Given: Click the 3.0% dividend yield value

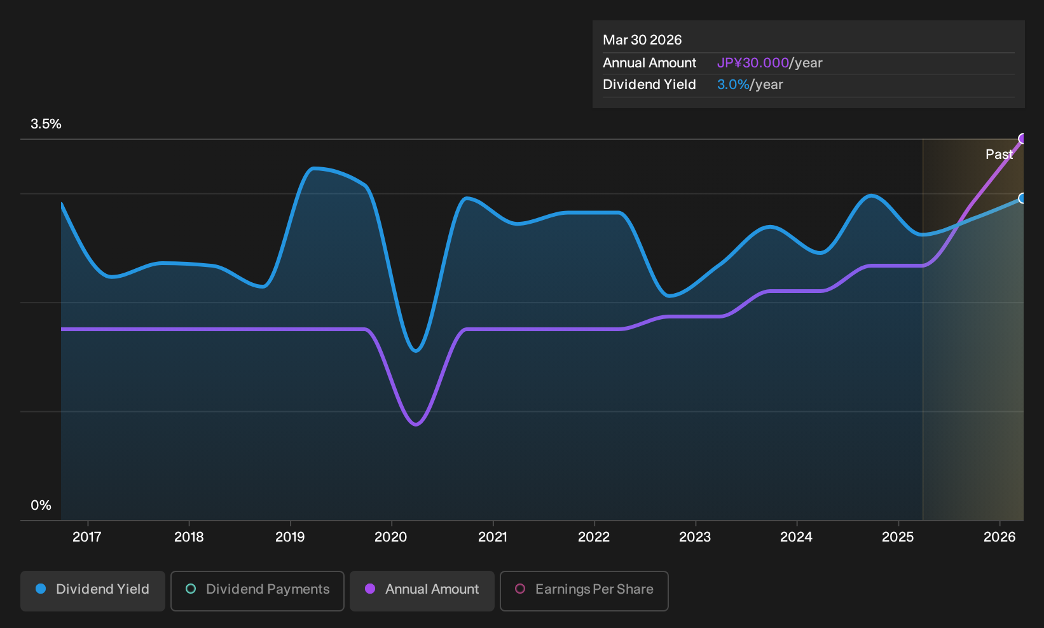Looking at the screenshot, I should pos(733,85).
